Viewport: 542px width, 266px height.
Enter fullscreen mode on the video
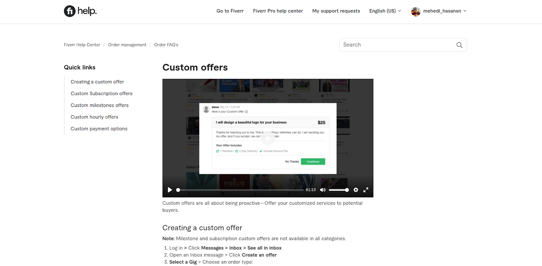pyautogui.click(x=366, y=190)
